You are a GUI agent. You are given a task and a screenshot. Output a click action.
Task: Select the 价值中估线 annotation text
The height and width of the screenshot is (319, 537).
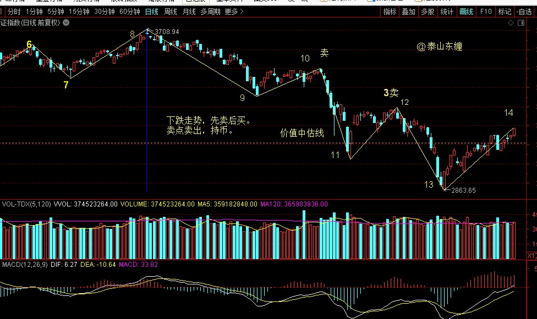coord(302,133)
